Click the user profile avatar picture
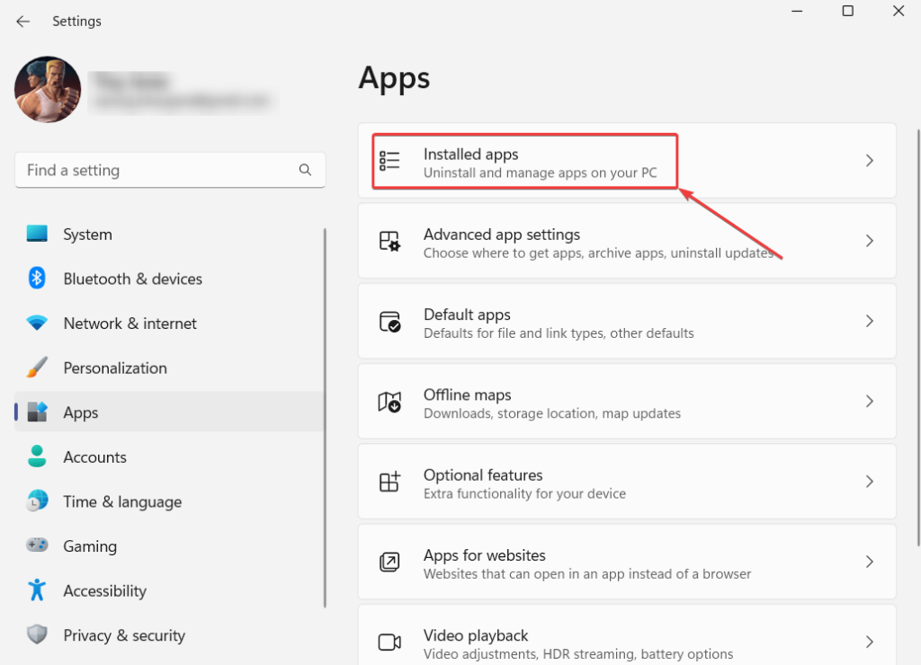Viewport: 921px width, 665px height. [x=48, y=89]
